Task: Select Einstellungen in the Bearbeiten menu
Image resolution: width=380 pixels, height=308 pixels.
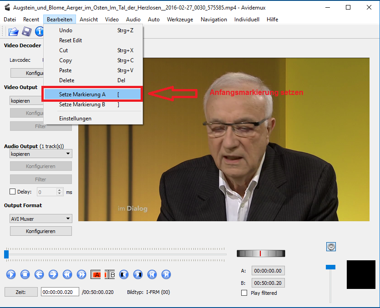Action: tap(75, 119)
